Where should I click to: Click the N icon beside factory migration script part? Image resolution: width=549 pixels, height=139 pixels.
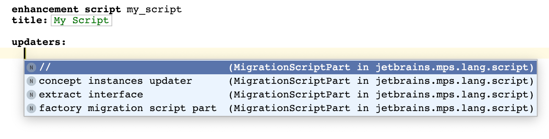pos(31,108)
